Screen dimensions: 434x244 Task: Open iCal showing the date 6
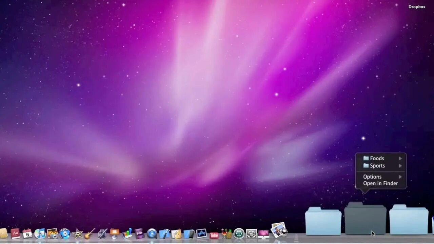27,233
